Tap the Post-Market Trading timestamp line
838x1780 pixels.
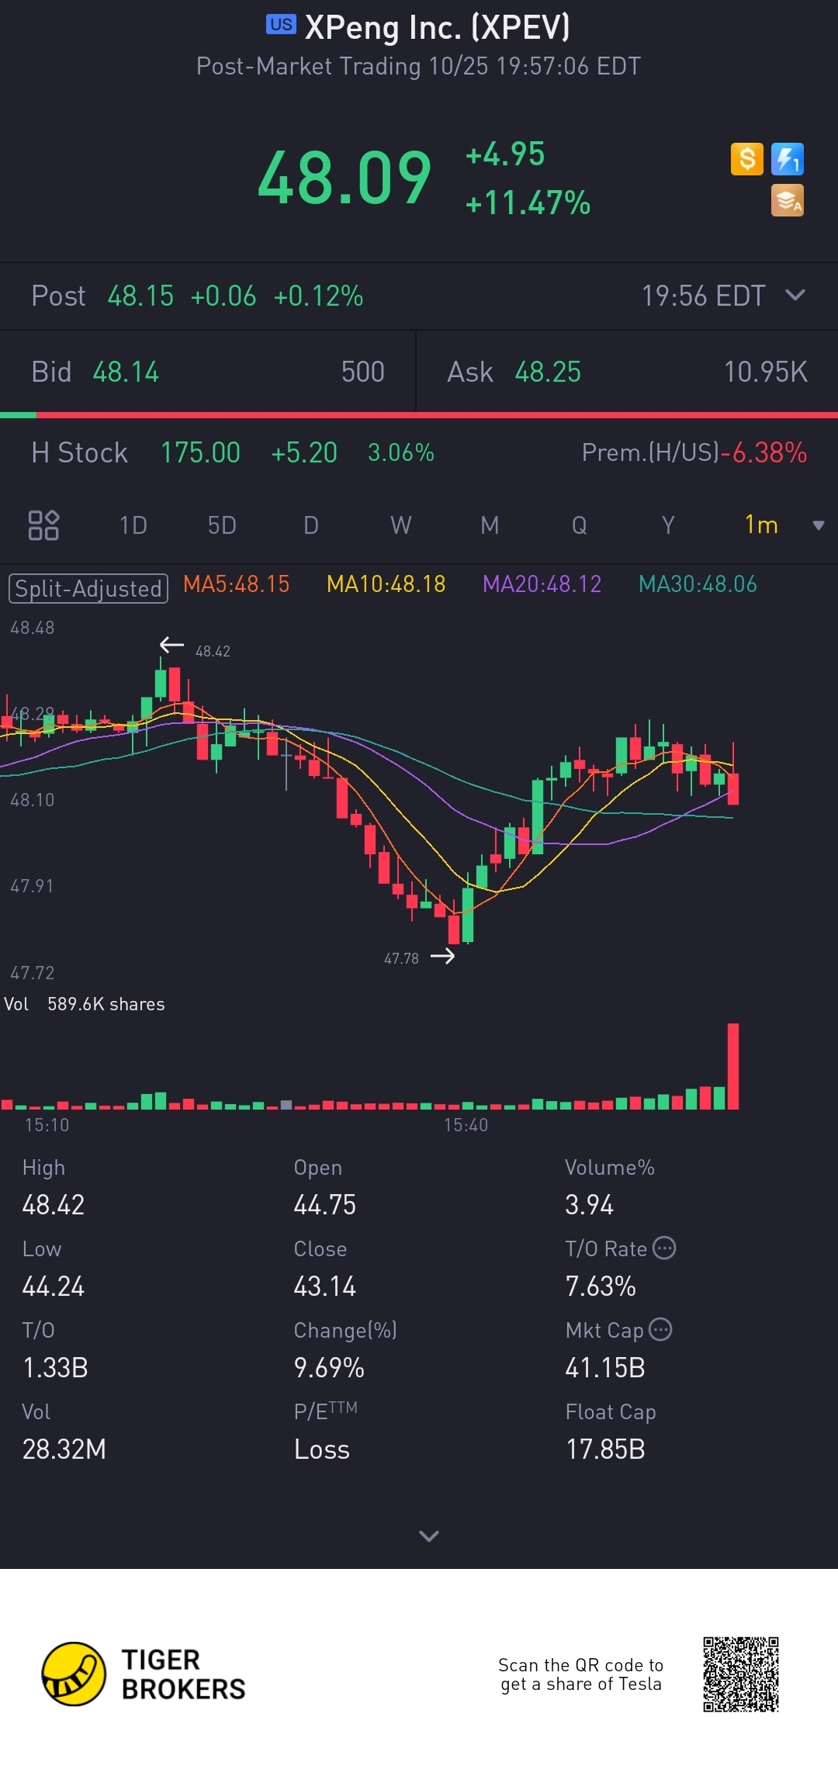point(418,67)
